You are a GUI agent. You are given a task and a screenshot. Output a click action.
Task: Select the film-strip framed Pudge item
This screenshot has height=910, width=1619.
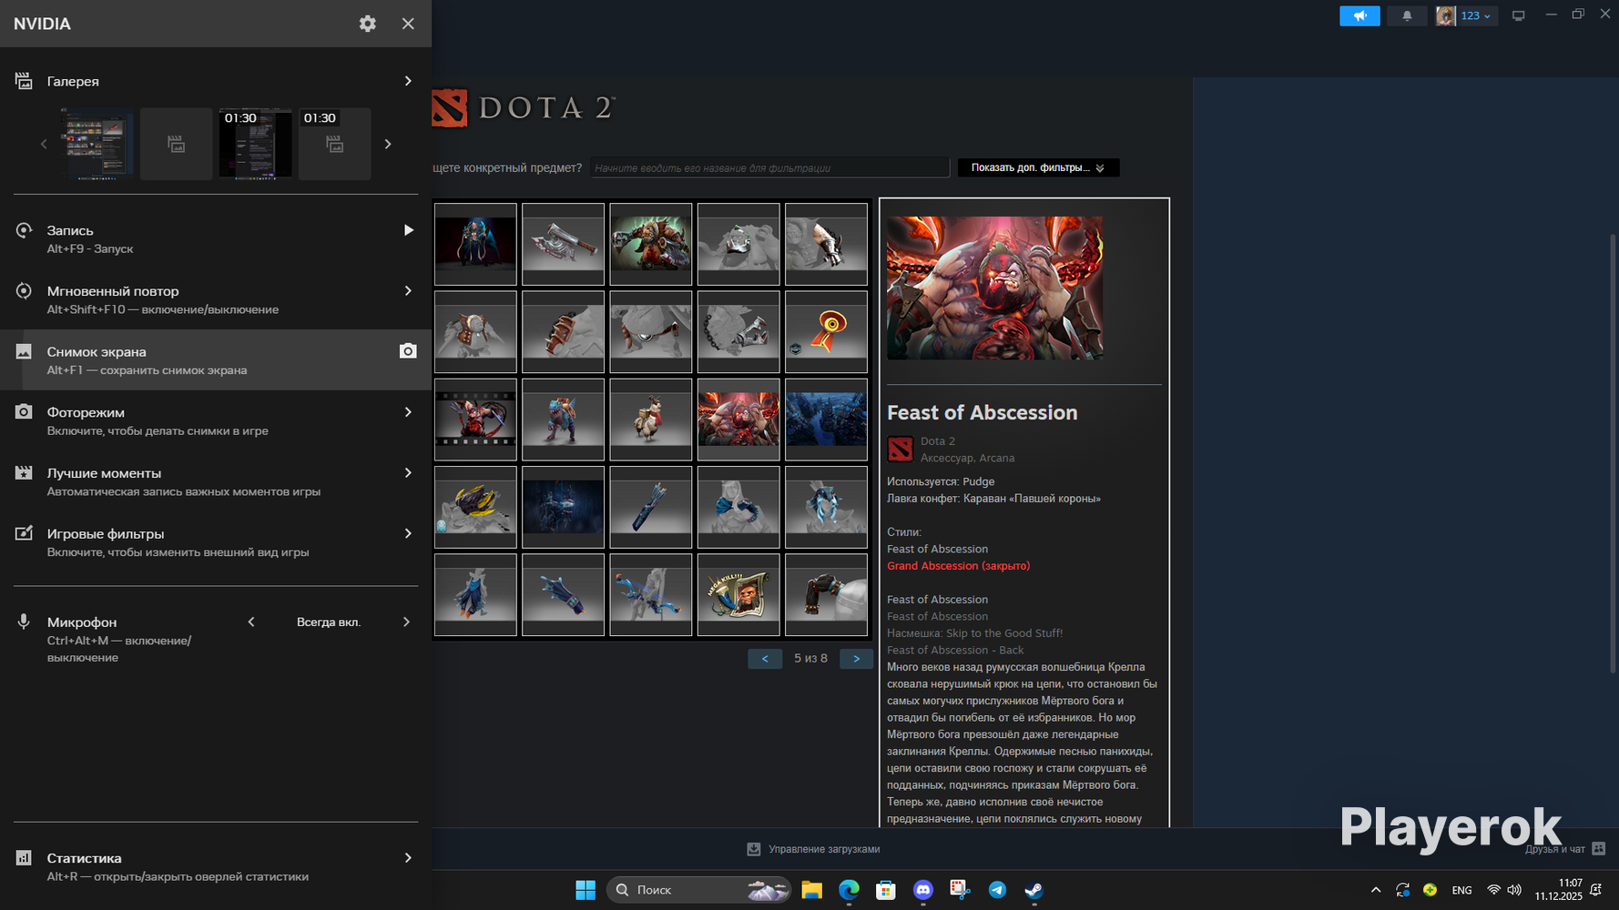tap(475, 420)
